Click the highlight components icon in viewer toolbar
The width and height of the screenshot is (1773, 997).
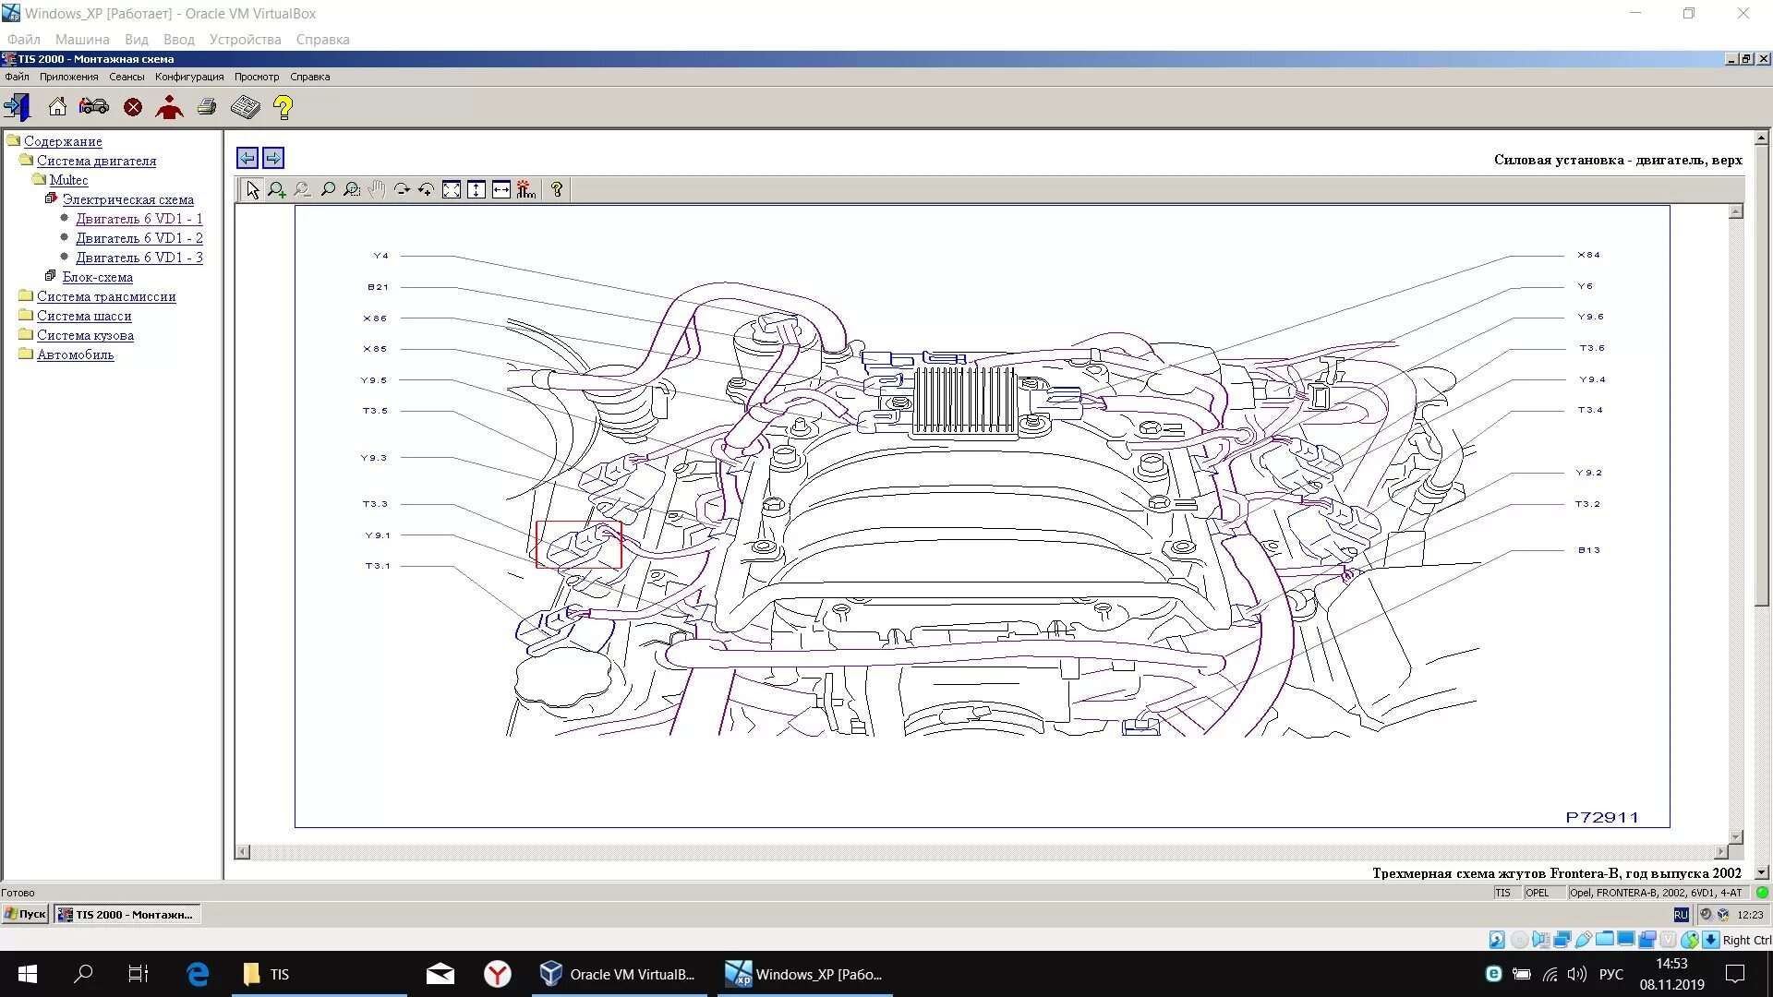[x=525, y=189]
